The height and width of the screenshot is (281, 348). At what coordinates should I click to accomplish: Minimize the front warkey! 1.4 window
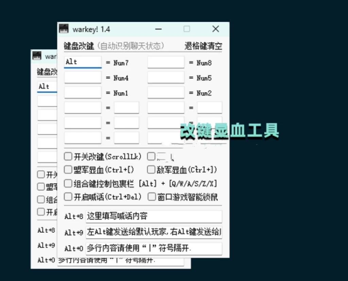click(158, 29)
